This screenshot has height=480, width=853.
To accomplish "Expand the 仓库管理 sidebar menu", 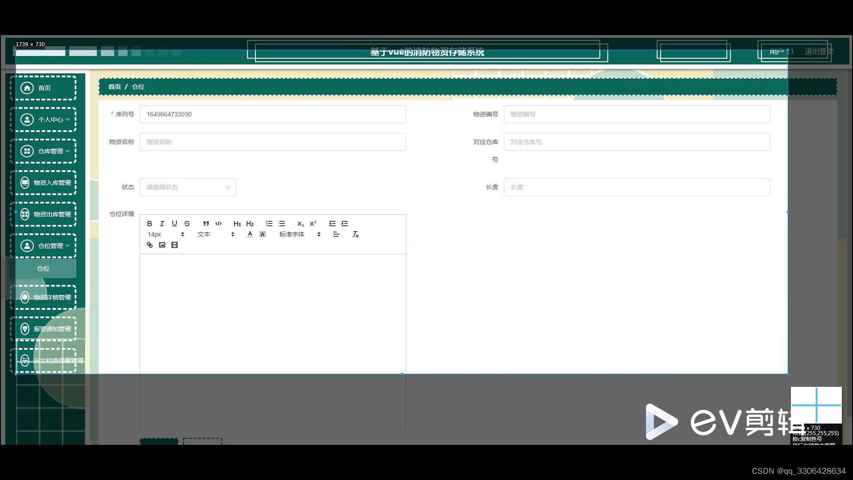I will click(x=44, y=151).
